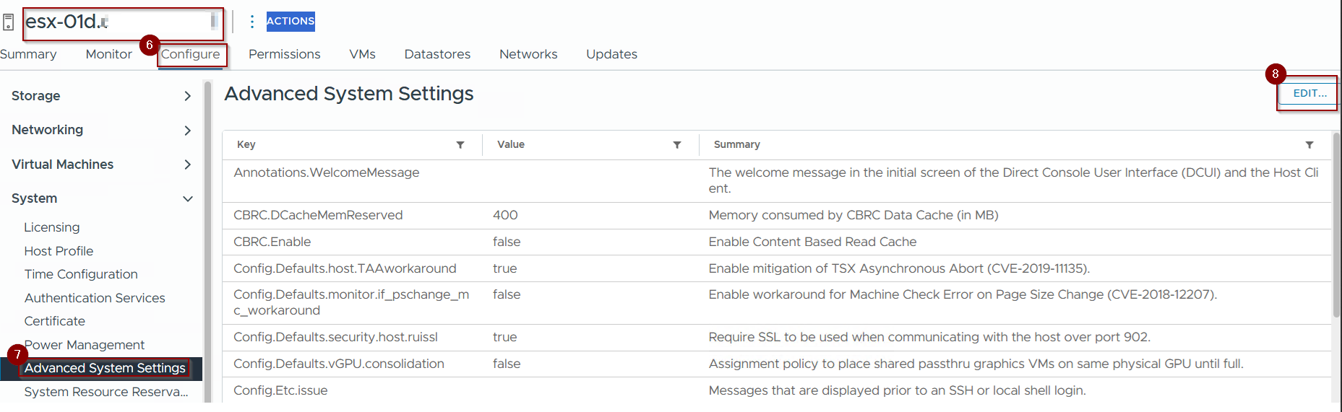1342x412 pixels.
Task: Go to the Datastores tab
Action: point(437,54)
